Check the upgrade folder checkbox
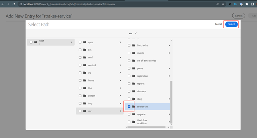The image size is (257, 138). [129, 114]
